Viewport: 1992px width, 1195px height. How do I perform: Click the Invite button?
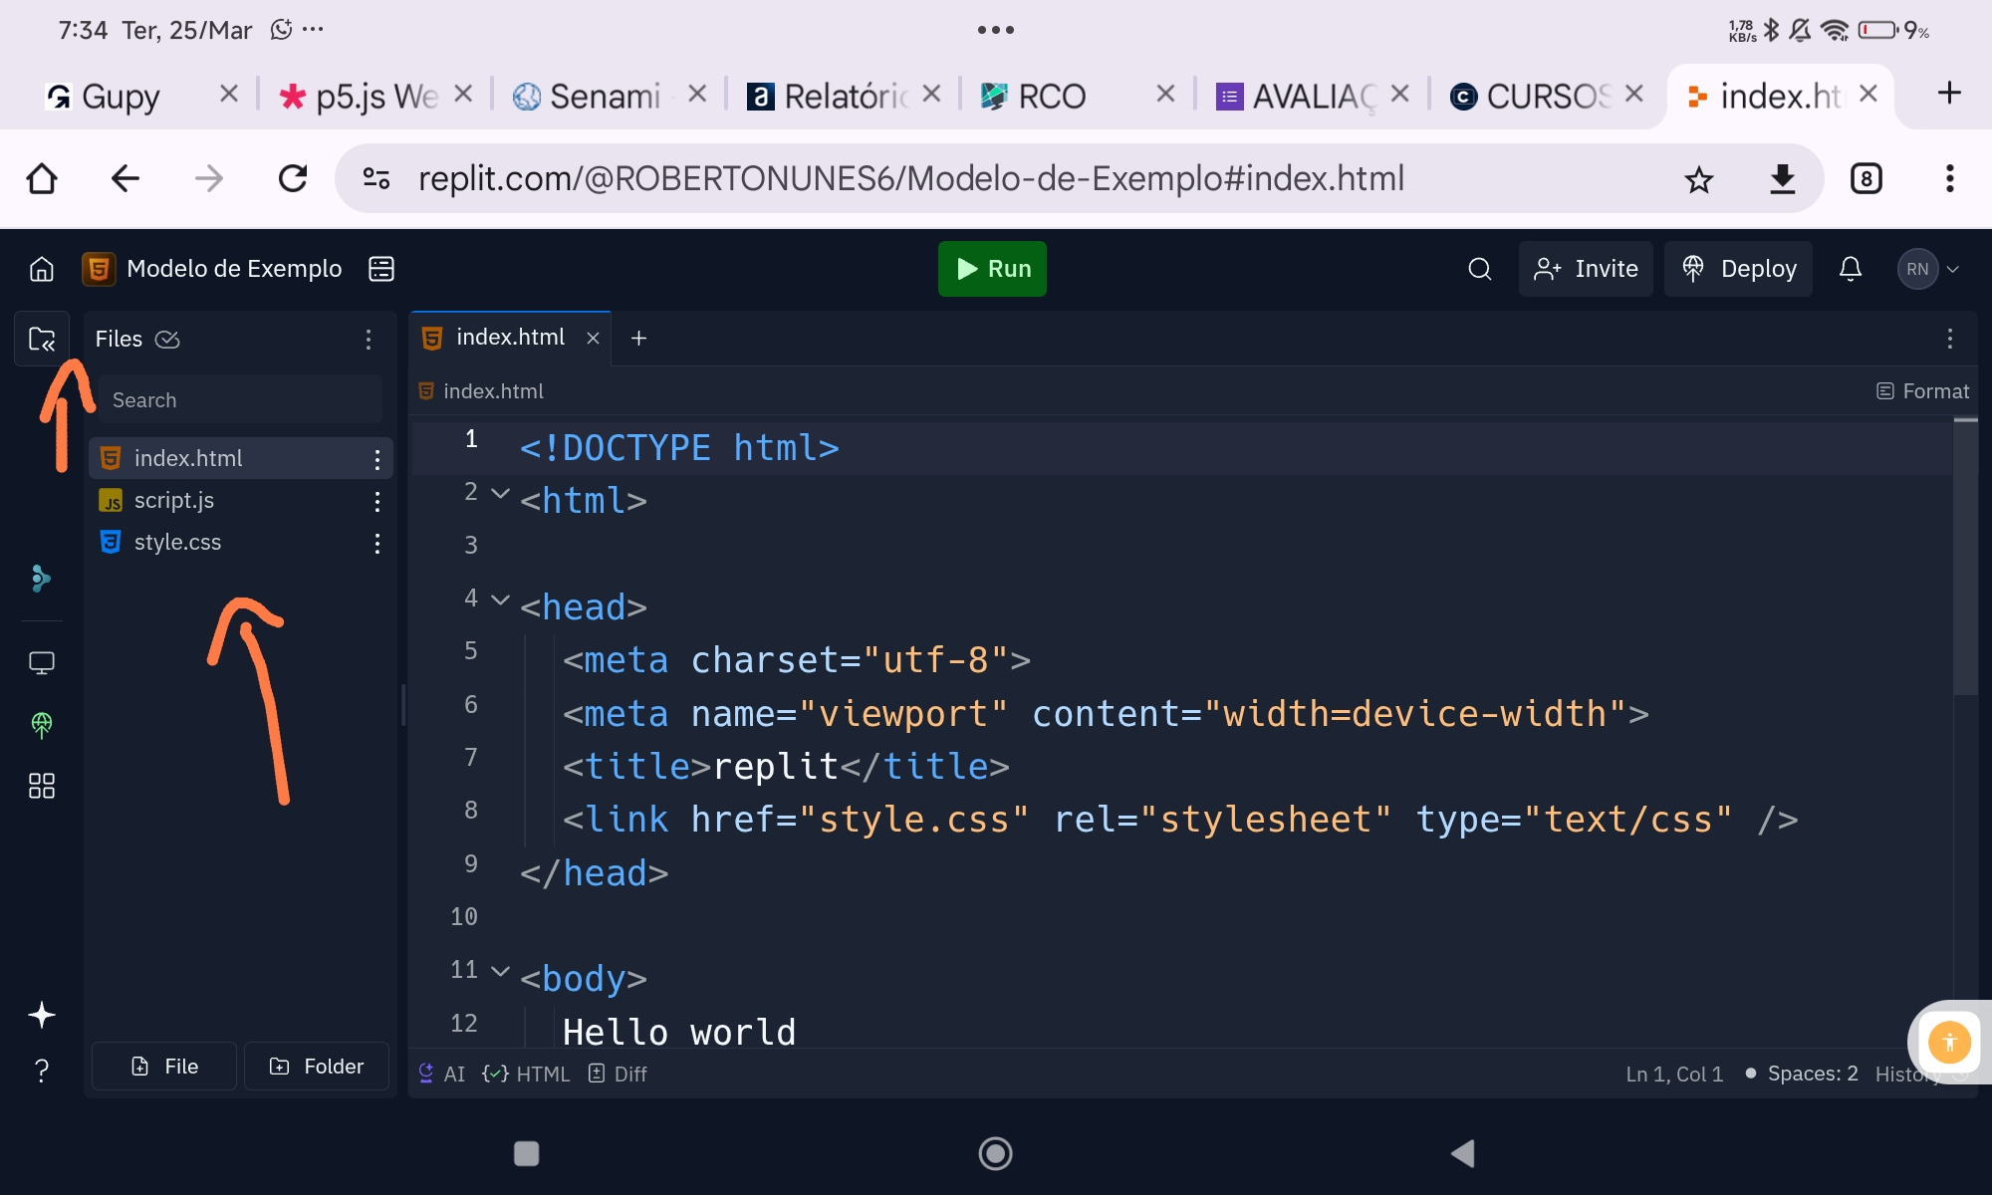tap(1586, 269)
